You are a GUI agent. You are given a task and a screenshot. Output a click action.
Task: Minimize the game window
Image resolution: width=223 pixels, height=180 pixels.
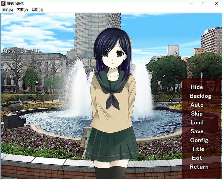[x=191, y=4]
